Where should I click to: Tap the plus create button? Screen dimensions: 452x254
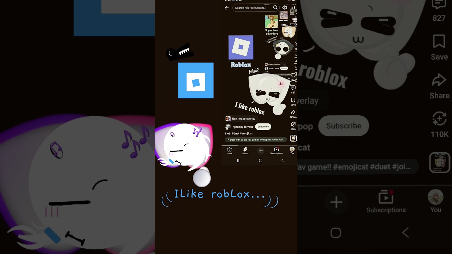pyautogui.click(x=261, y=151)
